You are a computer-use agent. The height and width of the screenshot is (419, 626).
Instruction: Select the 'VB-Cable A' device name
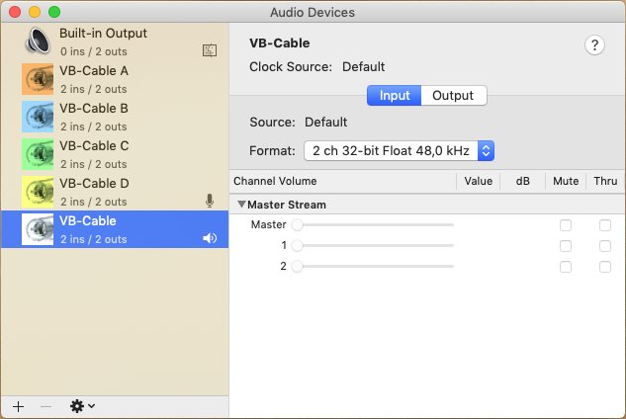[x=94, y=70]
